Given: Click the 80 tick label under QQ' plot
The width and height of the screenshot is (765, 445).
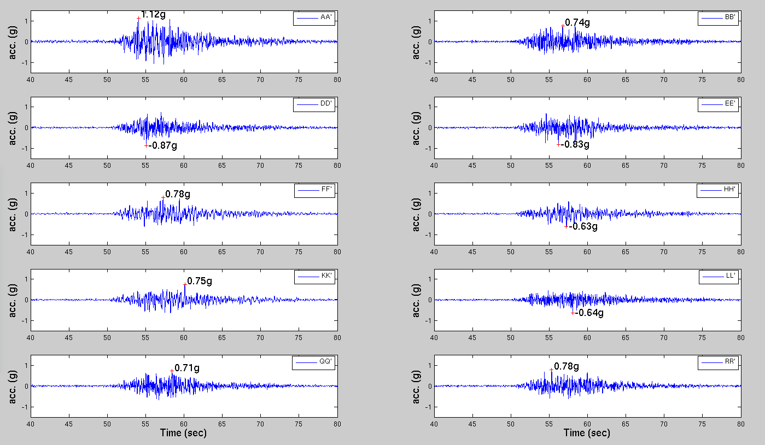Looking at the screenshot, I should [337, 423].
